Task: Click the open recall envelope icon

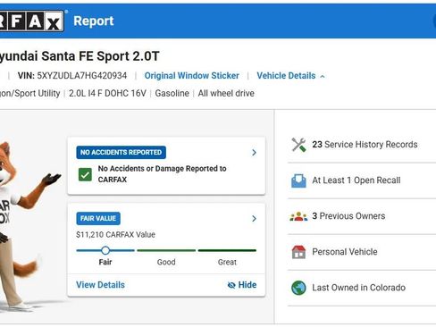Action: coord(298,180)
